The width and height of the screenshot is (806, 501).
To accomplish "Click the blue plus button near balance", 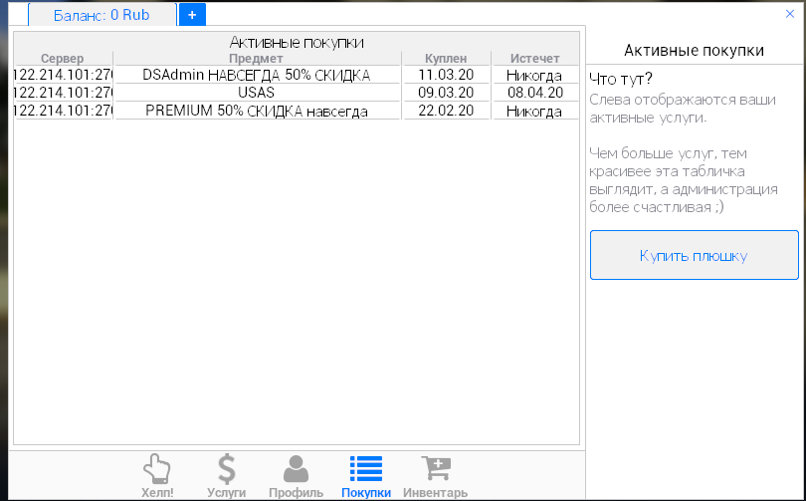I will pyautogui.click(x=192, y=14).
